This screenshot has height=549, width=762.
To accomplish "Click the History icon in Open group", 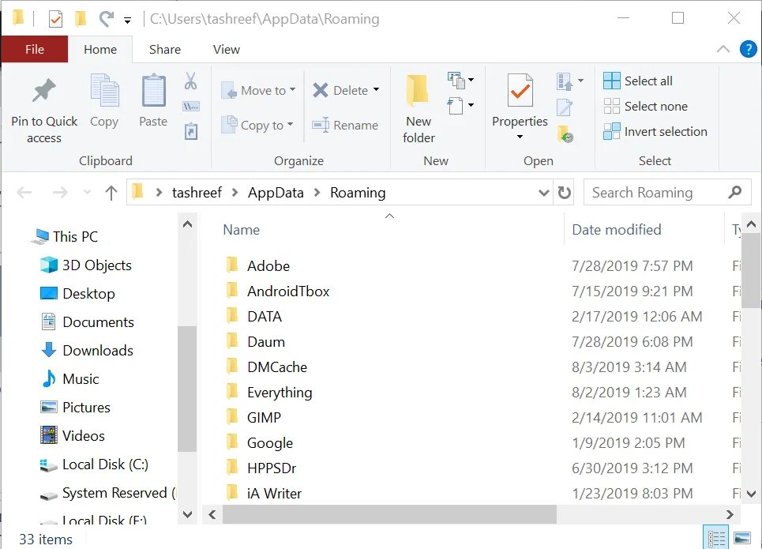I will (565, 133).
